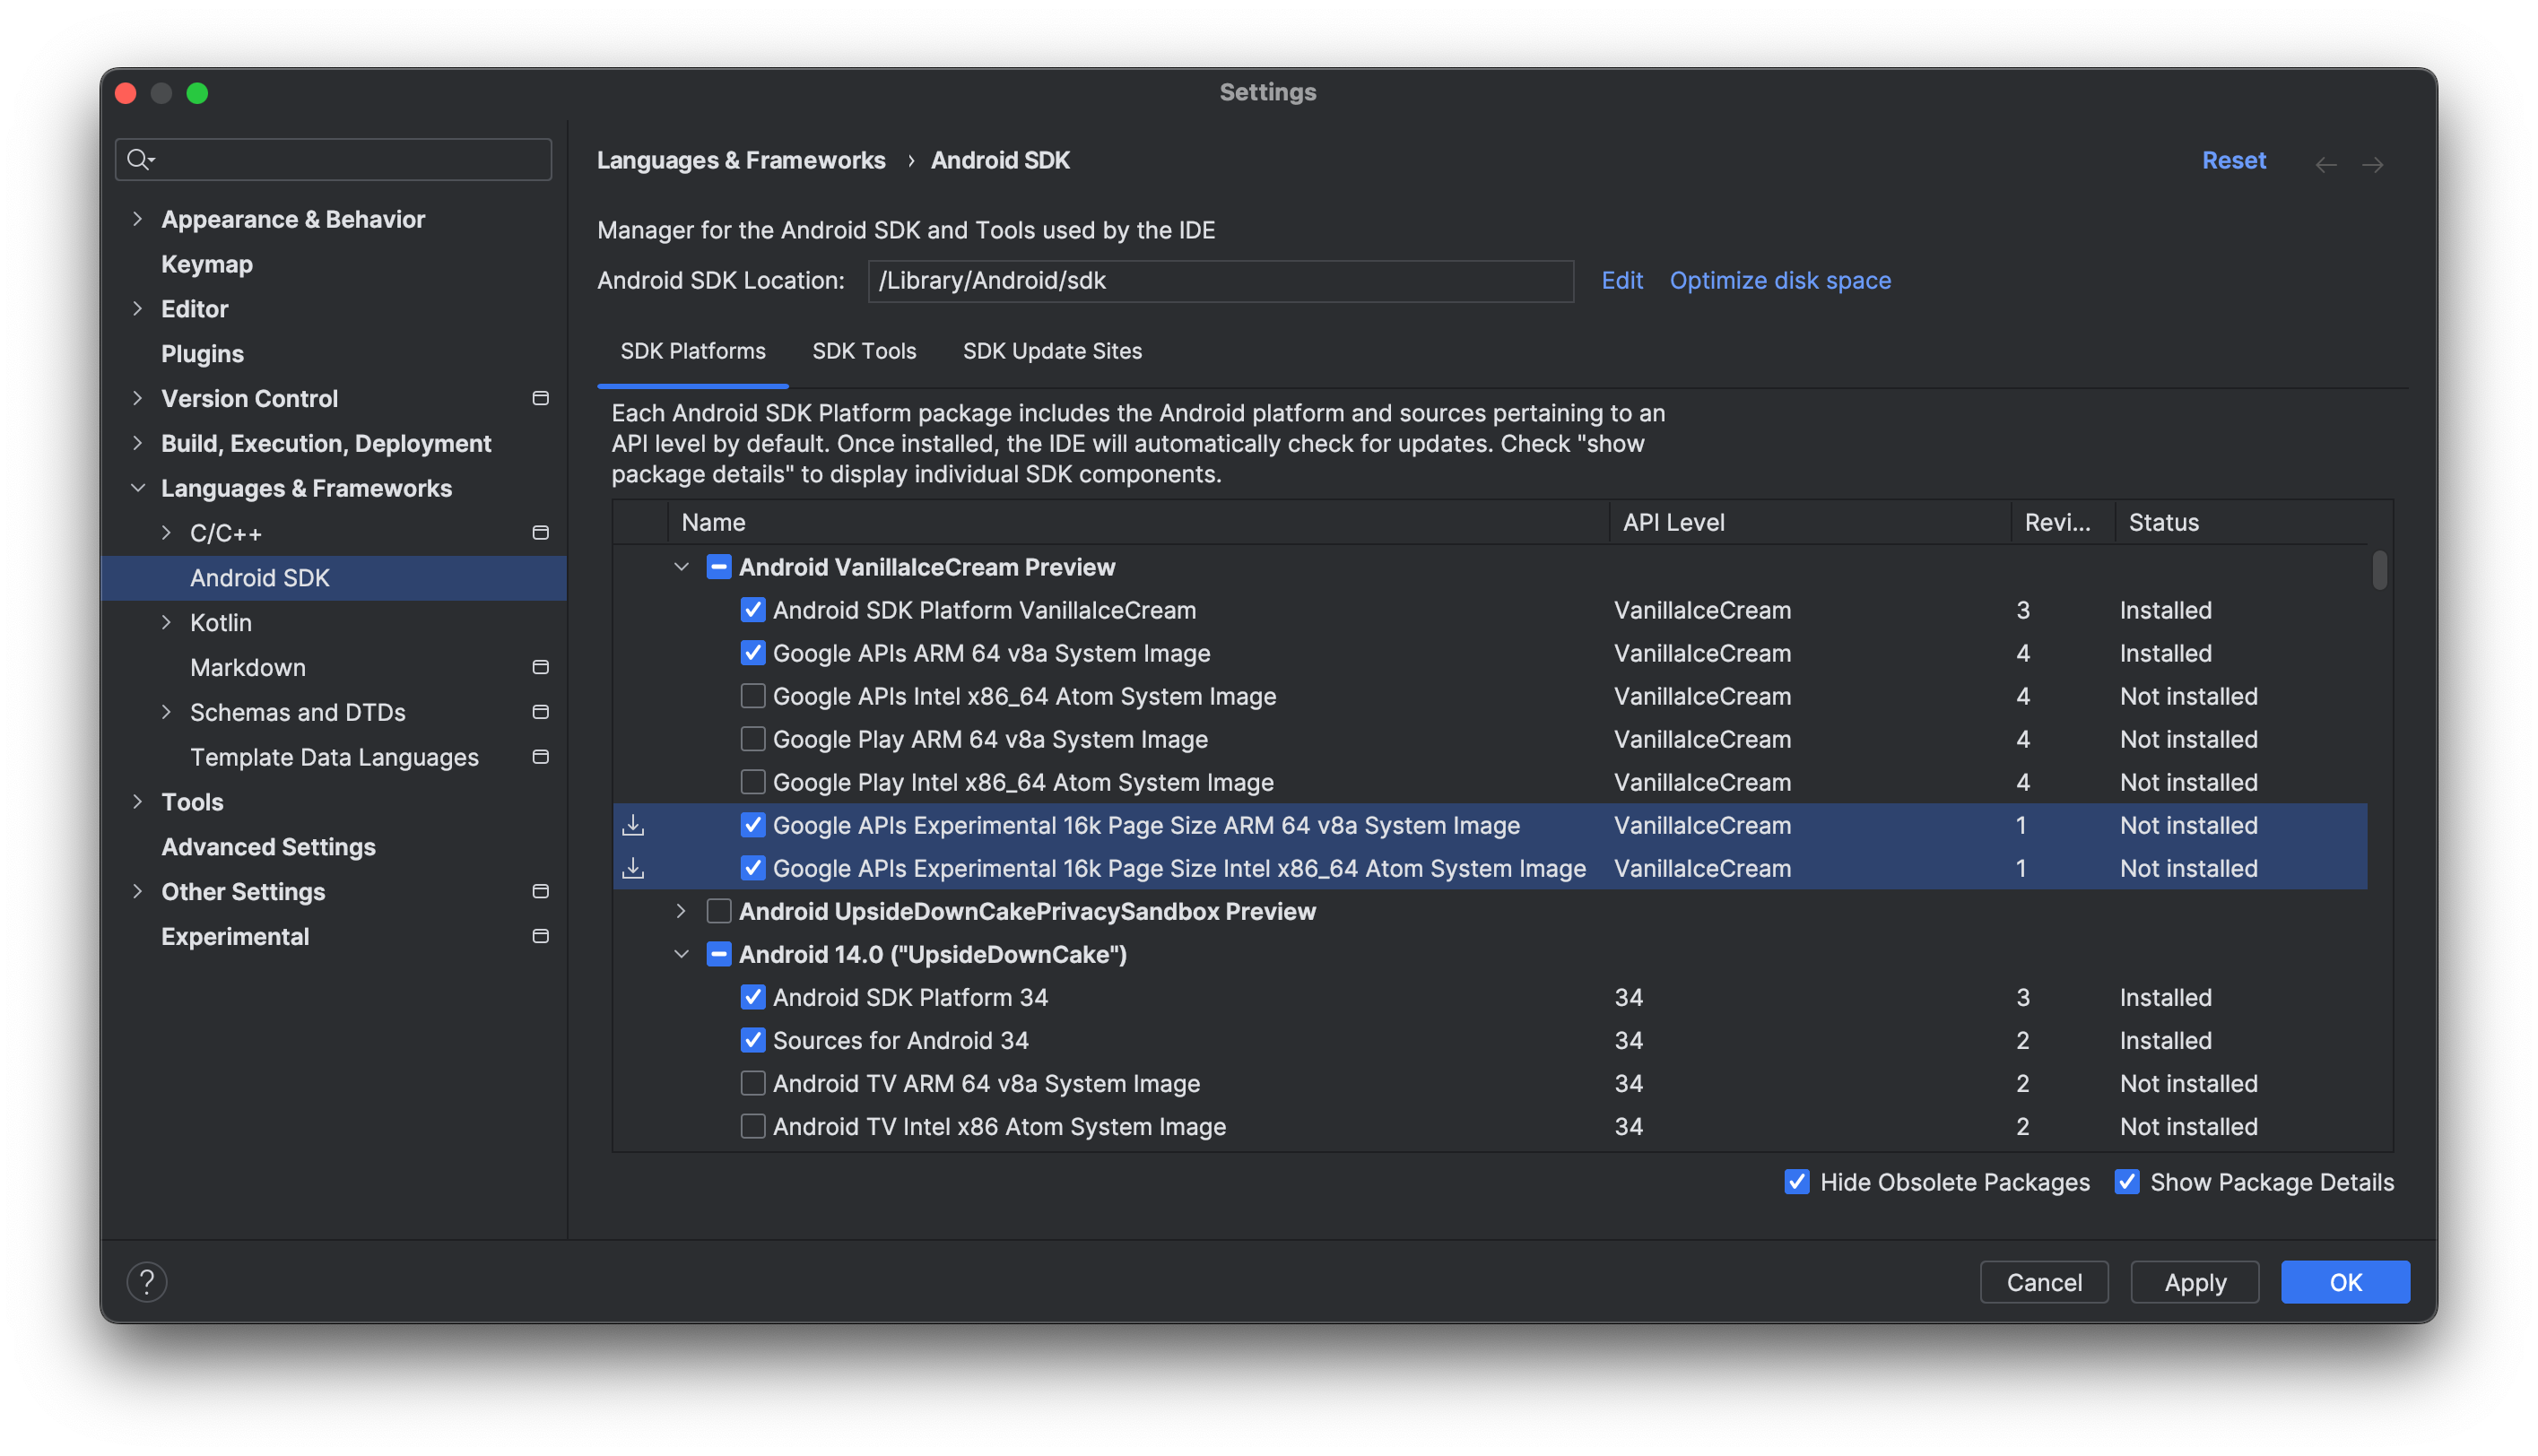This screenshot has width=2538, height=1456.
Task: Click the SDK Platforms tab
Action: (692, 350)
